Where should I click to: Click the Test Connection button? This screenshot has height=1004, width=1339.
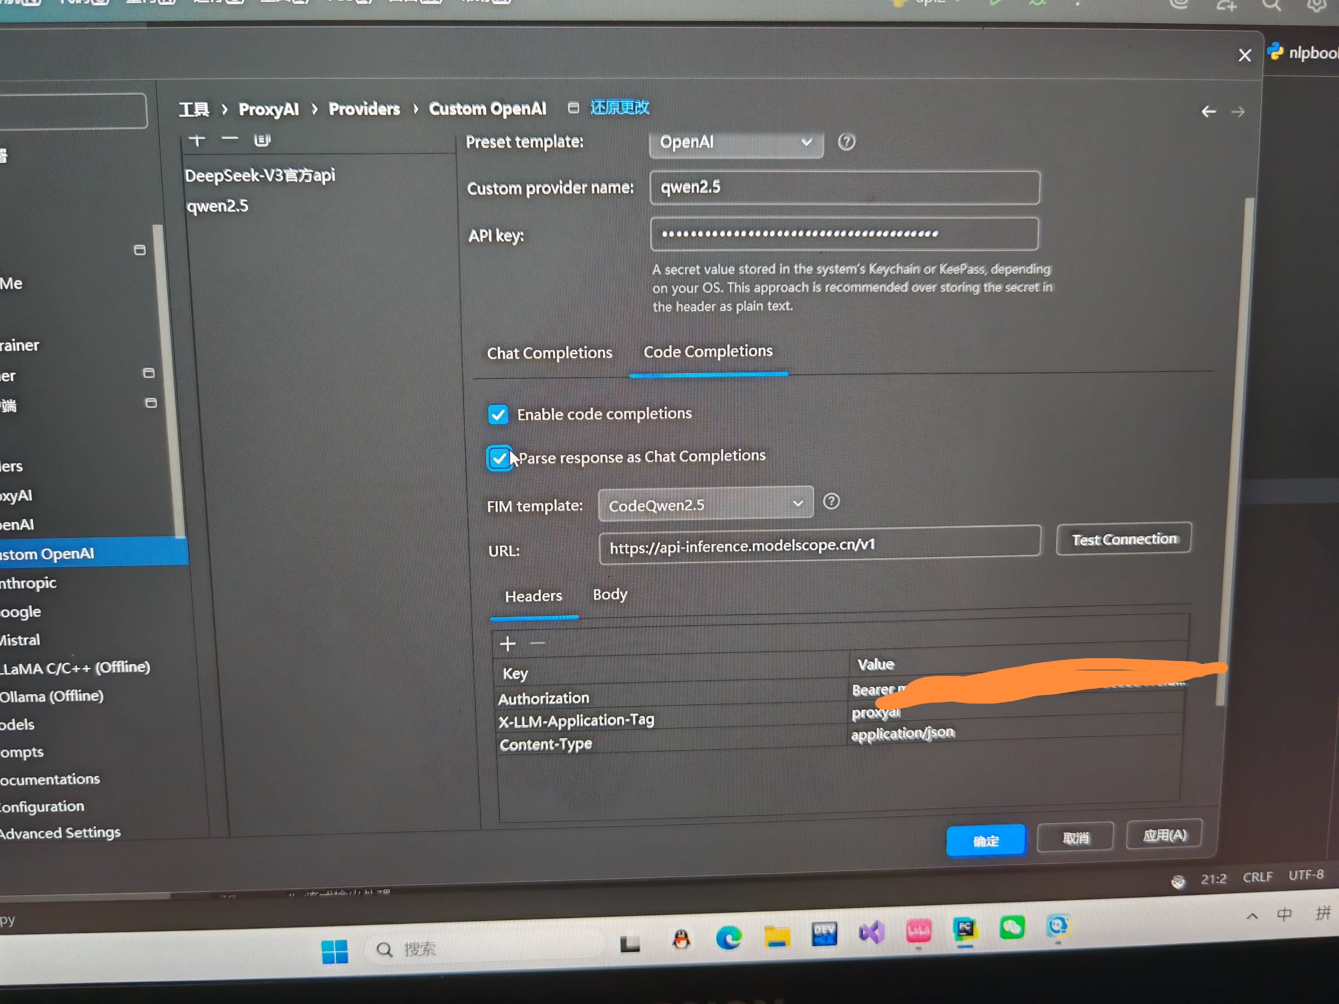[1124, 539]
